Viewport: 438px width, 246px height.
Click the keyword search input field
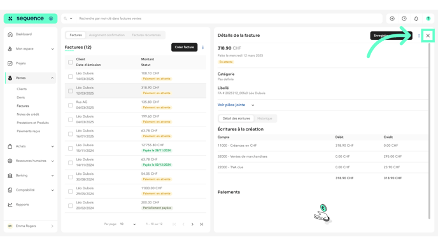tap(229, 18)
